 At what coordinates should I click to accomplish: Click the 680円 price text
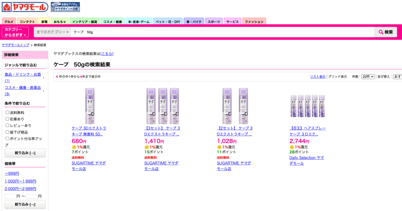pyautogui.click(x=79, y=141)
